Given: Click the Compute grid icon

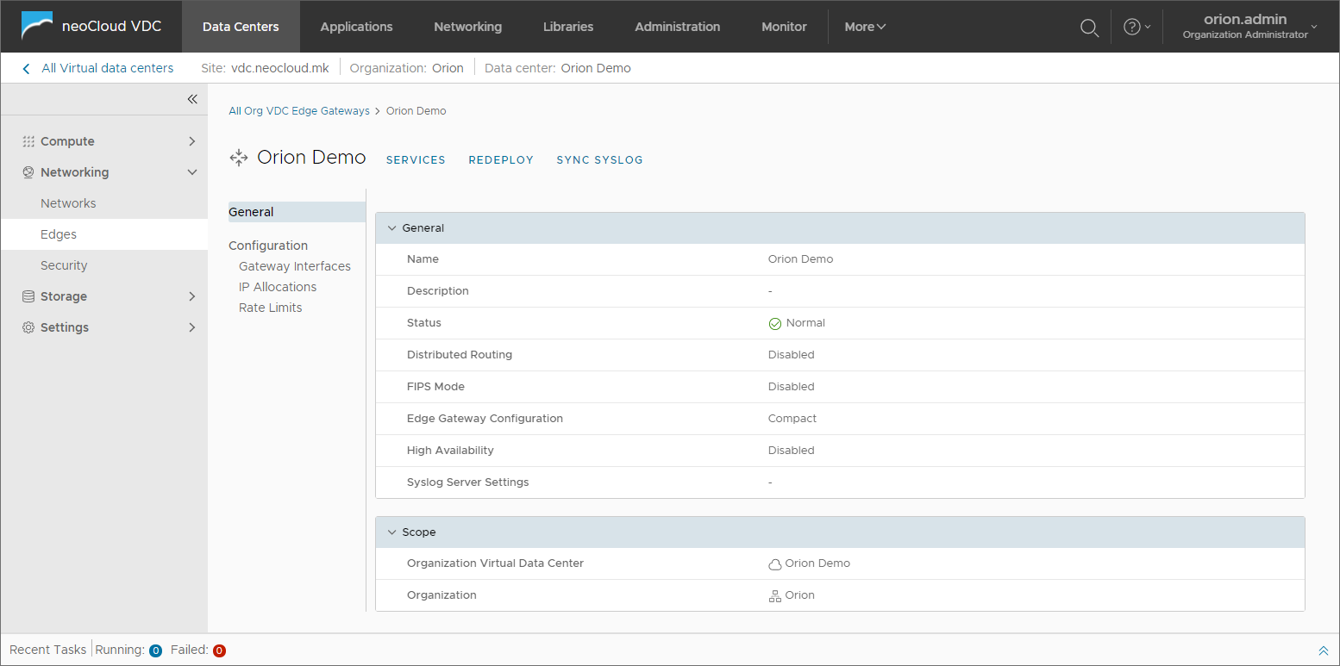Looking at the screenshot, I should [x=28, y=141].
